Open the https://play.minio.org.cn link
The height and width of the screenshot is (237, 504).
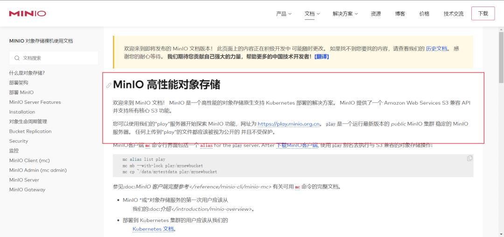[289, 124]
